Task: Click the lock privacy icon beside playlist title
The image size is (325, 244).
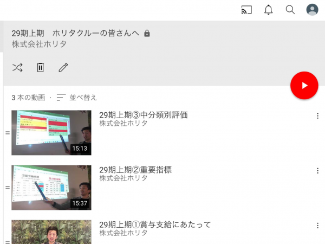Action: click(x=147, y=33)
